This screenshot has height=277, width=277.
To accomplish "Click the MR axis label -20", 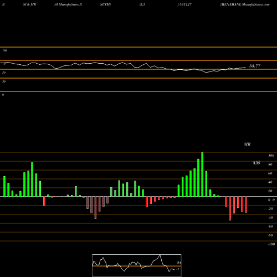I will pyautogui.click(x=270, y=209).
